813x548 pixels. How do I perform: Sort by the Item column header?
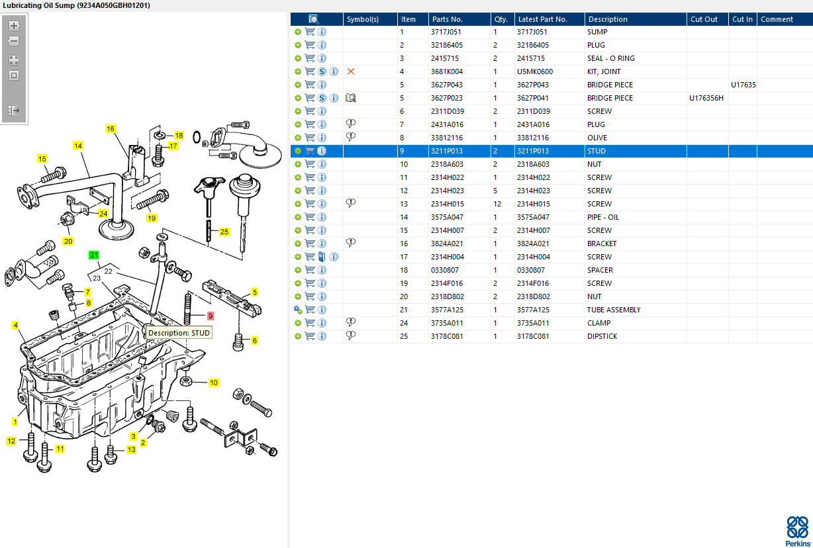click(412, 19)
